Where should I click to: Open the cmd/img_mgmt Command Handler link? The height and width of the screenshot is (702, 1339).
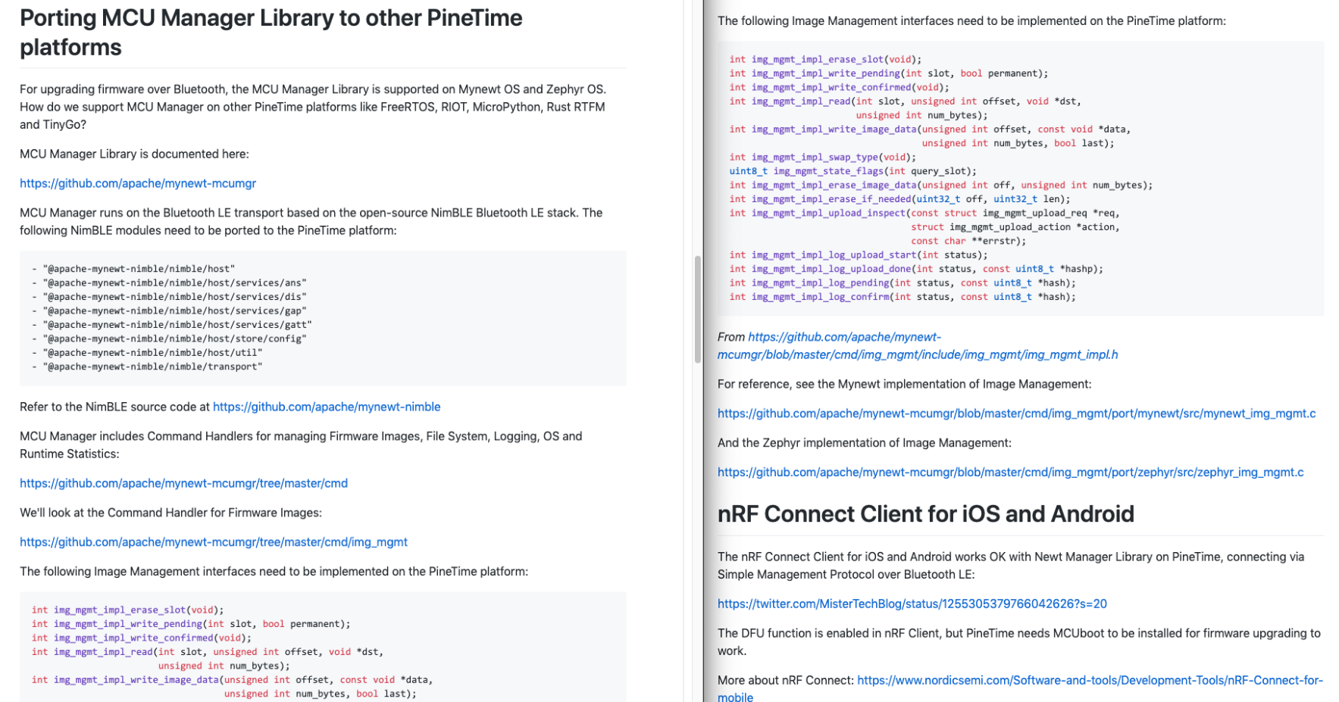213,542
